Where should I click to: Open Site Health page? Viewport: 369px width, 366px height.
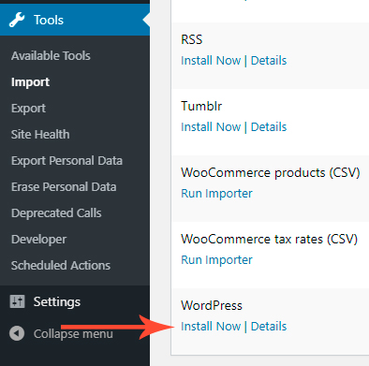(40, 135)
